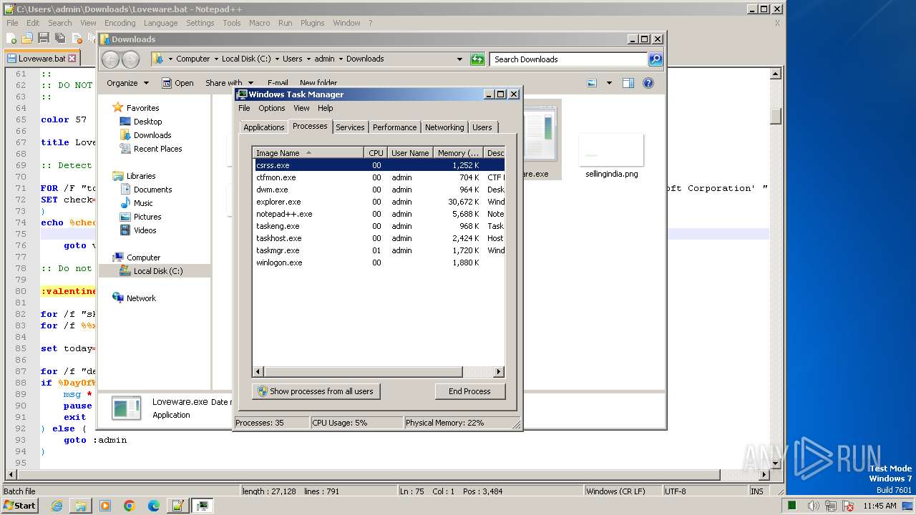Toggle the Explorer preview pane icon
Screen dimensions: 916x515
pos(628,83)
